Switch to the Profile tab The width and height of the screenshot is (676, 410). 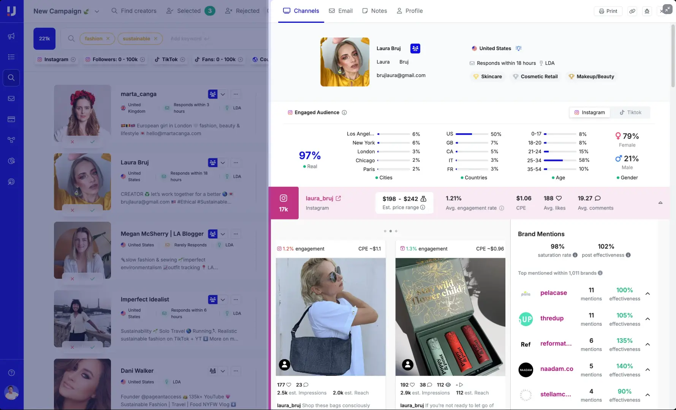410,11
